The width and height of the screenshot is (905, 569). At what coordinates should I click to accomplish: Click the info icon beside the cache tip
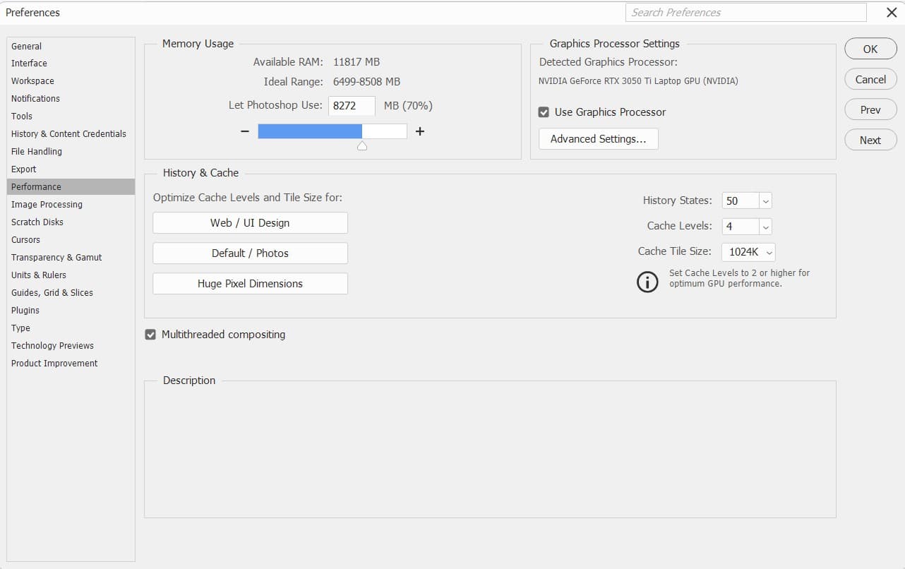[x=647, y=282]
